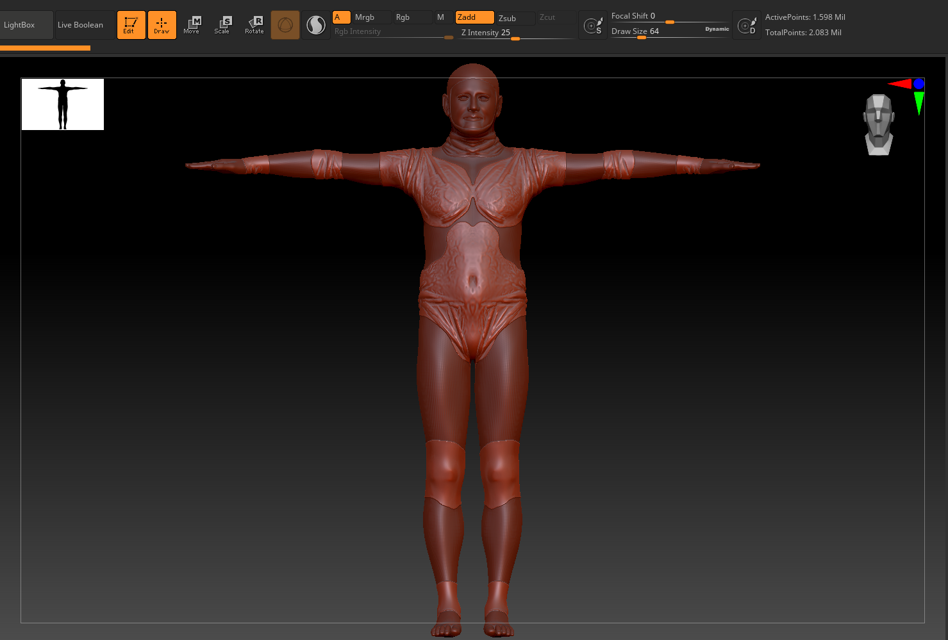Click the model's face in viewport

pos(474,106)
